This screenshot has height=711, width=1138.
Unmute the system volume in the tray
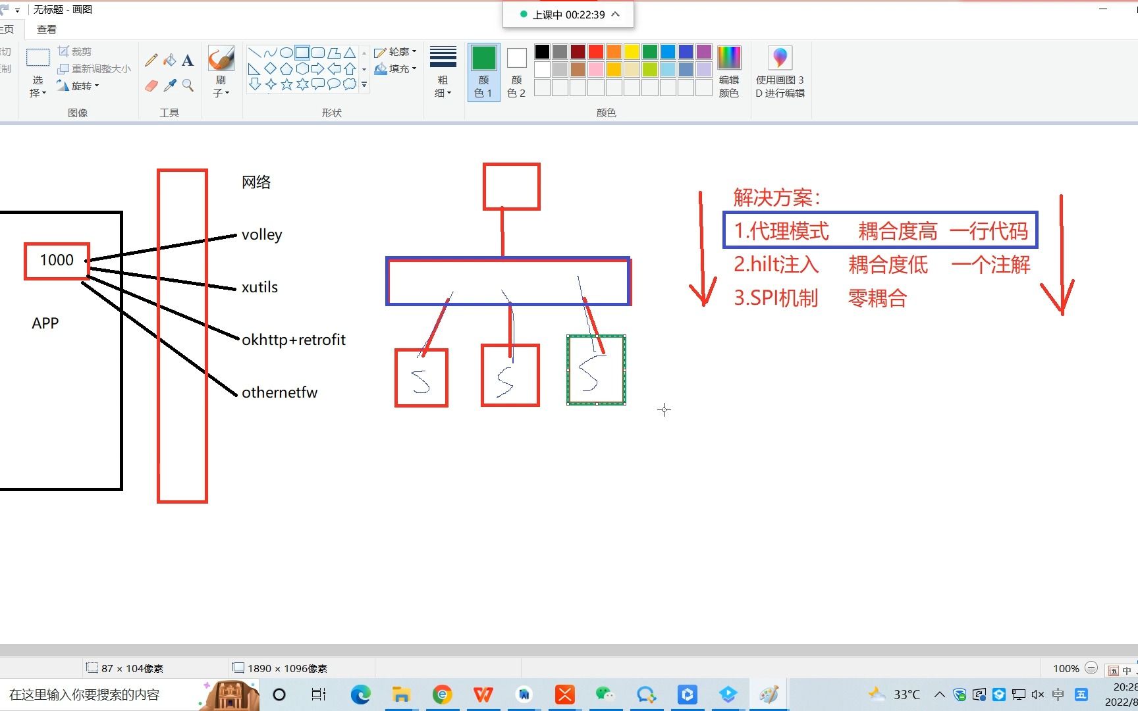pos(1038,695)
